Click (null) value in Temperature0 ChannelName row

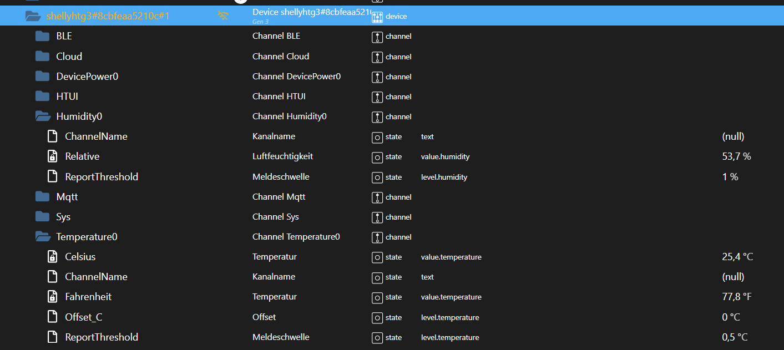733,277
